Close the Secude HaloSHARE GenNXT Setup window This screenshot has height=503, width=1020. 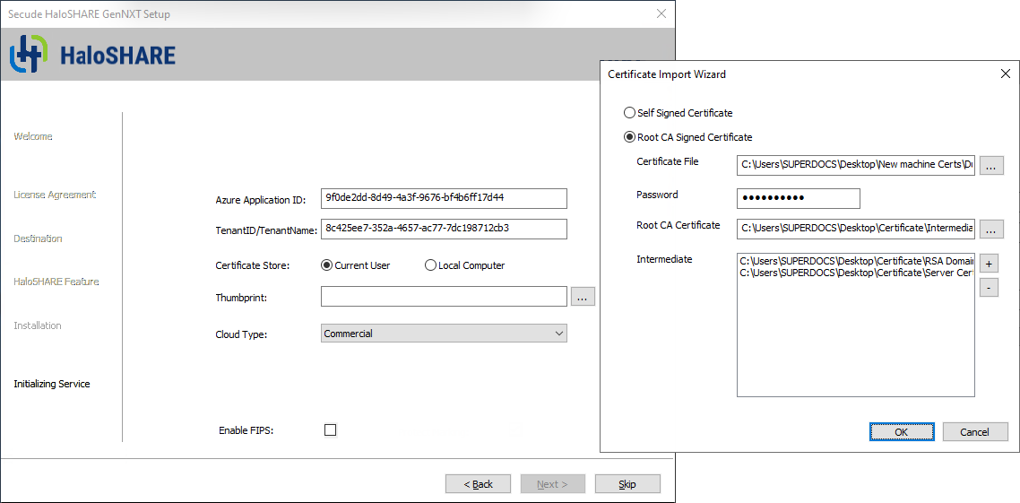point(661,13)
